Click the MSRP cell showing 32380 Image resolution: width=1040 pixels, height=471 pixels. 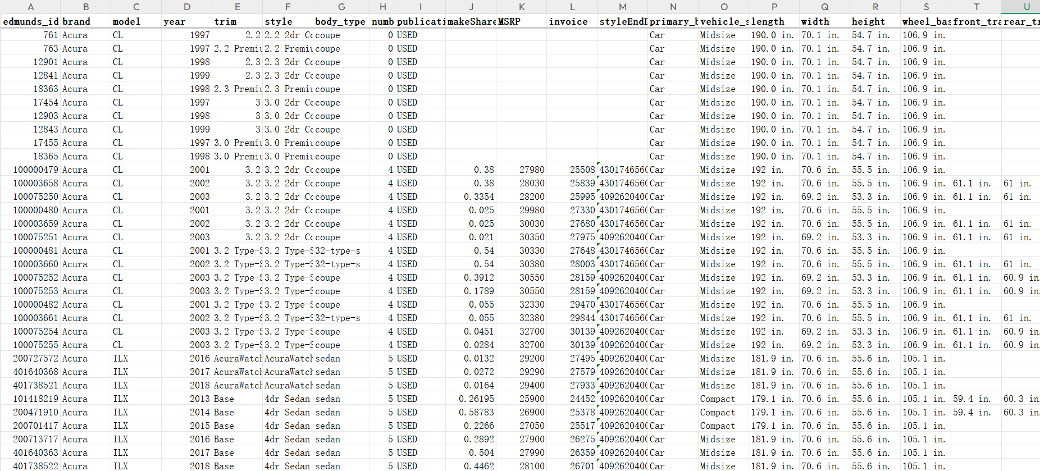point(521,318)
